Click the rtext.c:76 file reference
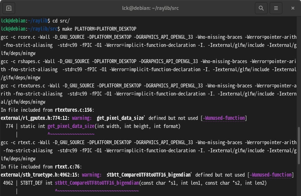Viewport: 301px width, 196px height. click(67, 167)
